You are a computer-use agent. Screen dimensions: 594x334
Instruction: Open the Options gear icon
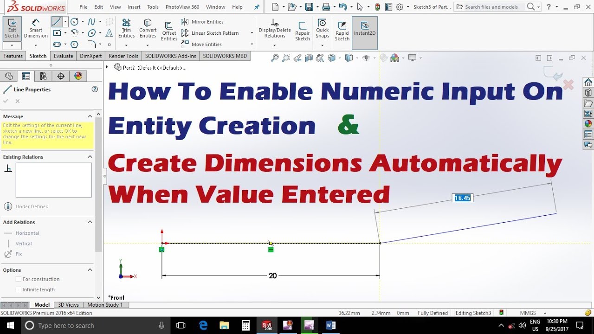click(399, 7)
